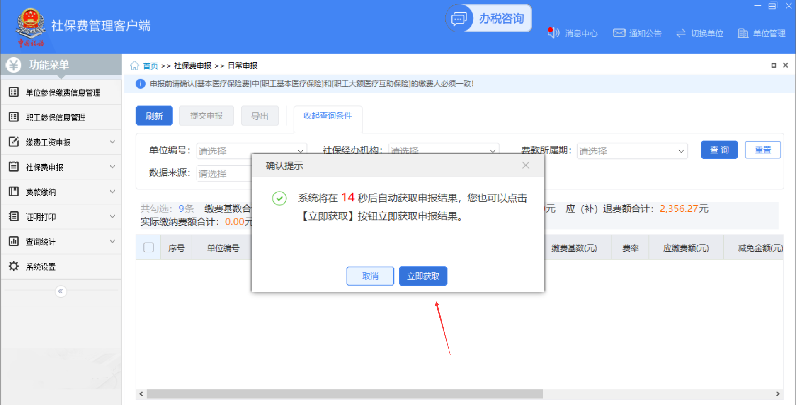
Task: Collapse sidebar with double-chevron icon
Action: point(61,291)
